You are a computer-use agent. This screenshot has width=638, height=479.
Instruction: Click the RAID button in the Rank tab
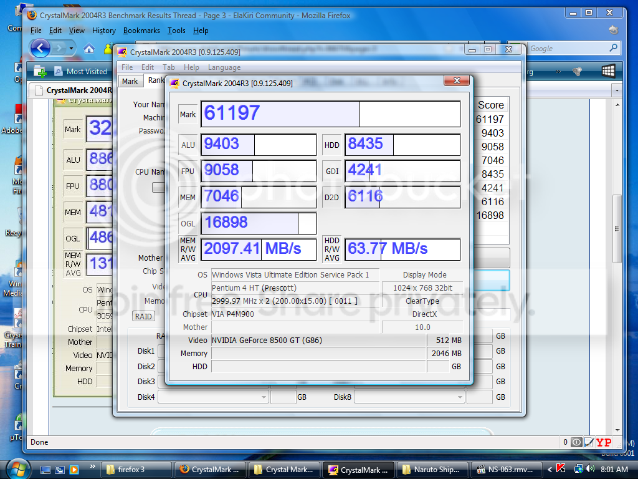(x=143, y=316)
